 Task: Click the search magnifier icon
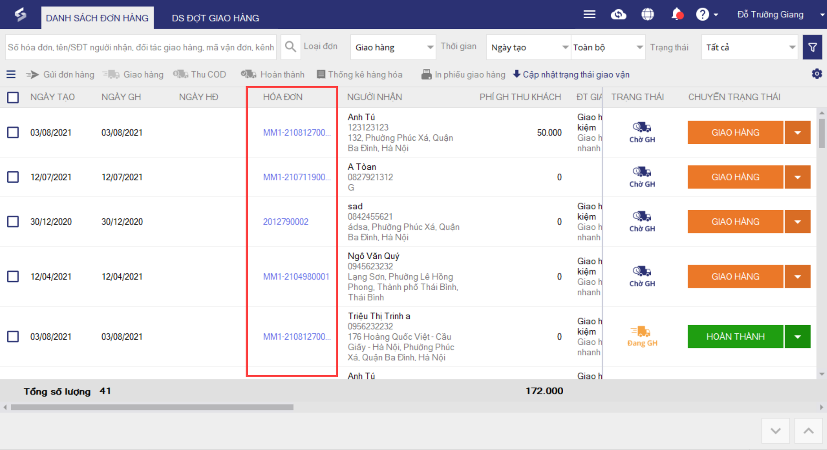[290, 47]
